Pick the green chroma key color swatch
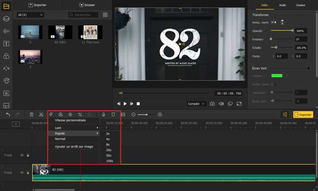 (277, 76)
